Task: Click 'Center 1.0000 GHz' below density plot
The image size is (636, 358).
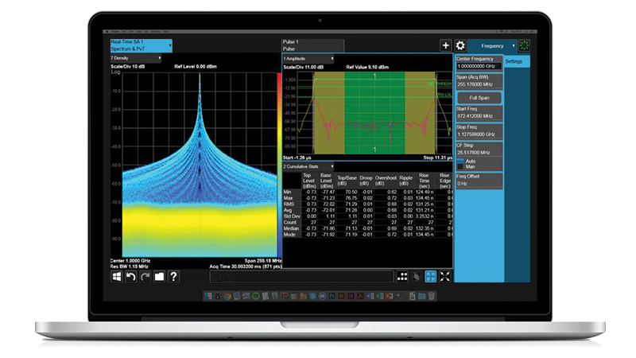Action: [x=130, y=261]
